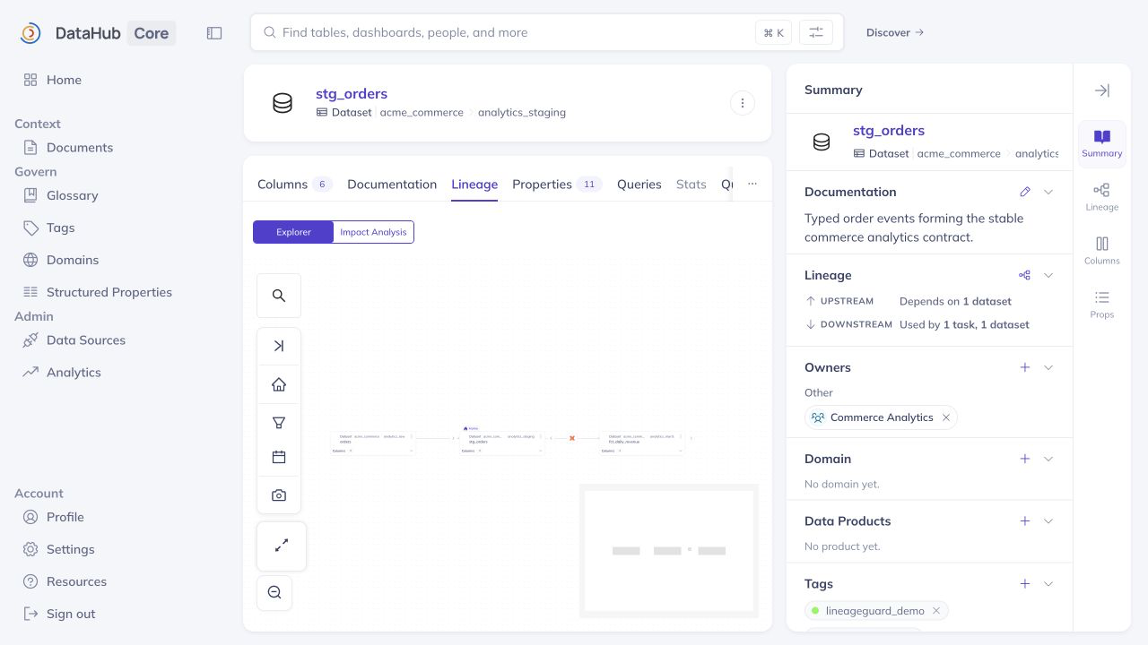Click the lineage minimap overview
This screenshot has height=645, width=1148.
pos(669,551)
